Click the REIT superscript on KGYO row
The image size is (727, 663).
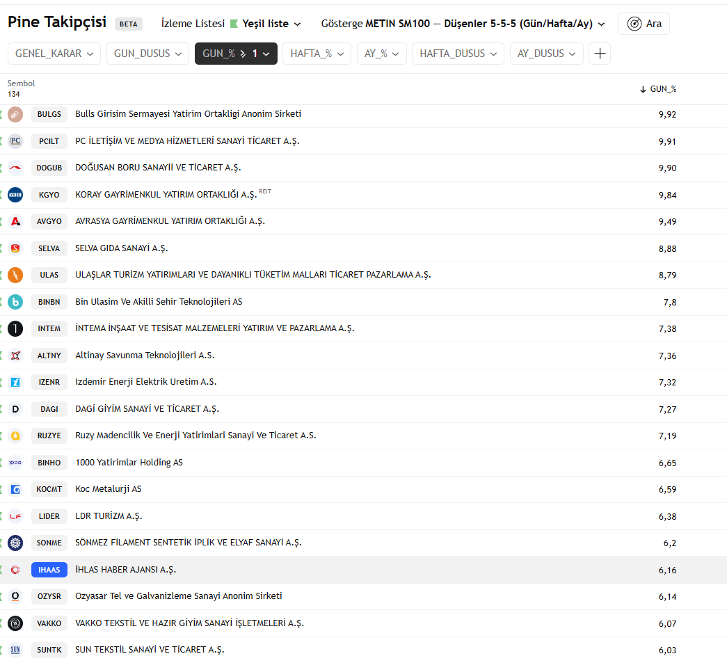click(265, 191)
